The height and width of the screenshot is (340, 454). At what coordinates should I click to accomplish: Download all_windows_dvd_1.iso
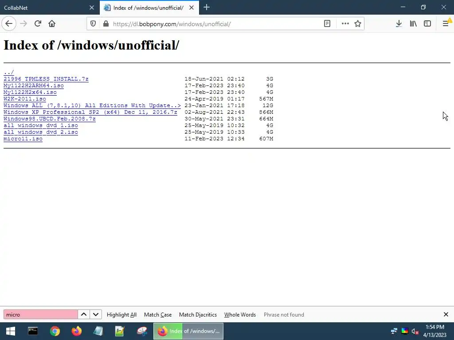pyautogui.click(x=40, y=125)
